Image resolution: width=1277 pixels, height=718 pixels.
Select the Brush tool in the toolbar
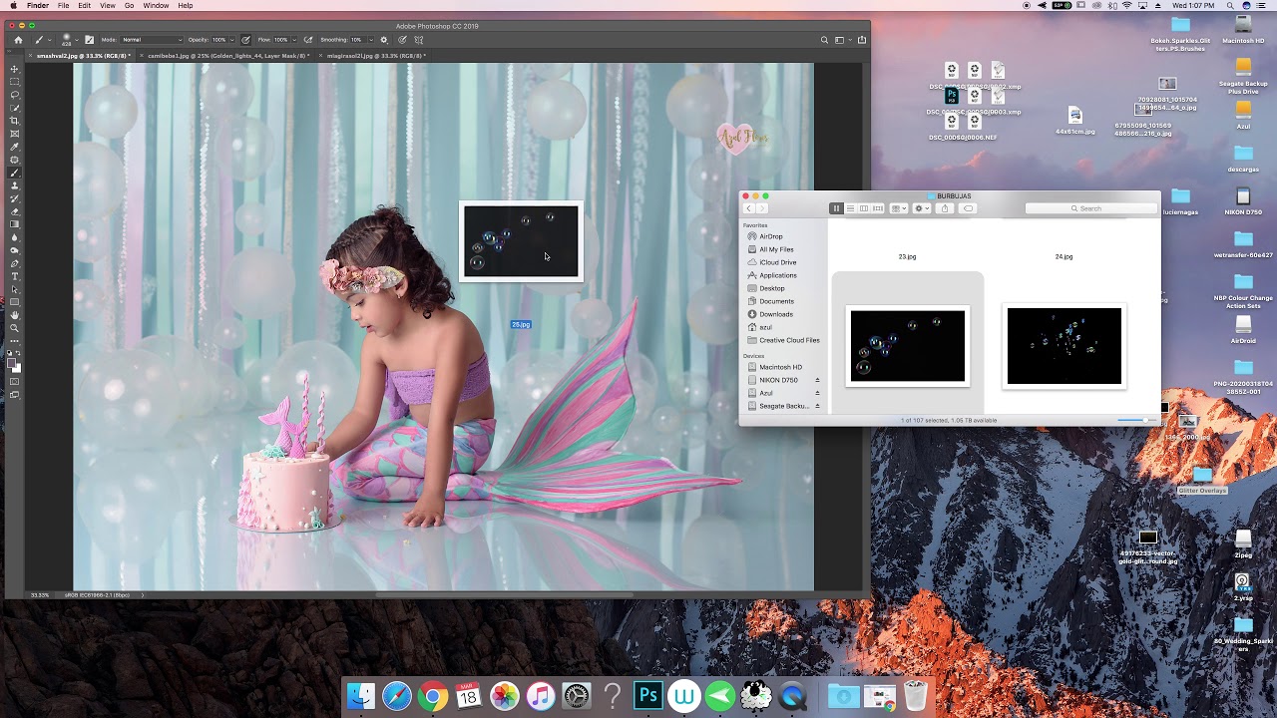click(x=15, y=173)
